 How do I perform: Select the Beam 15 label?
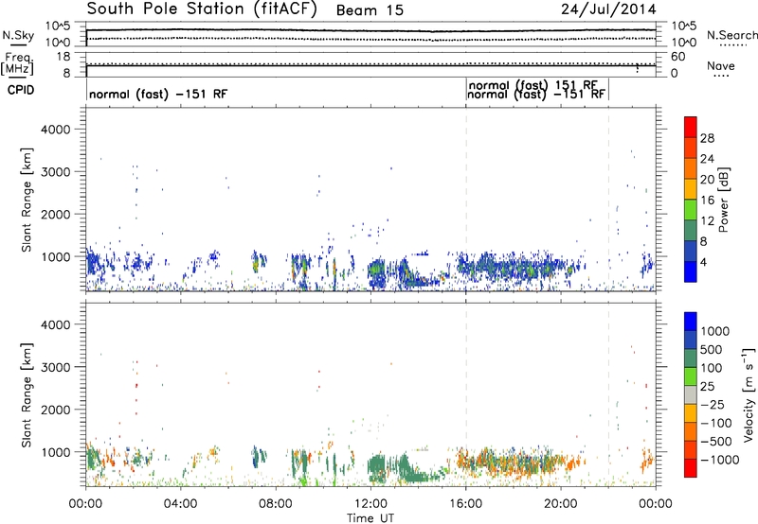coord(370,10)
